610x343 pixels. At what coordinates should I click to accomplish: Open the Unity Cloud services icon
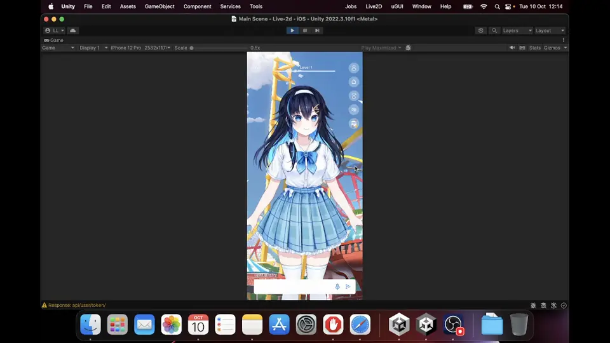click(x=72, y=30)
